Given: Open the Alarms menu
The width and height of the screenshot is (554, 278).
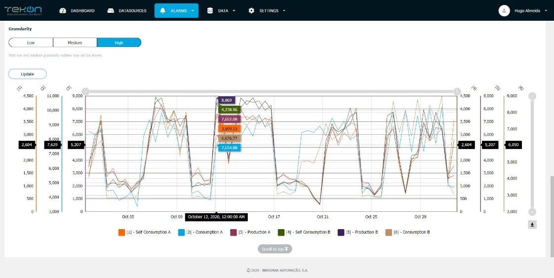Looking at the screenshot, I should (176, 10).
